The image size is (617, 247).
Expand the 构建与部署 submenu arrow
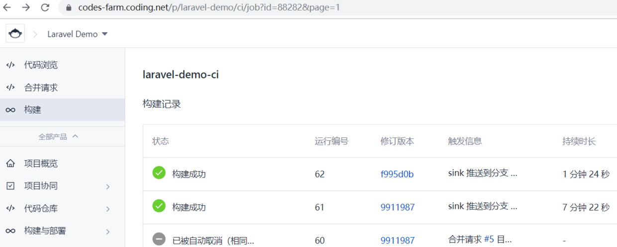[108, 231]
